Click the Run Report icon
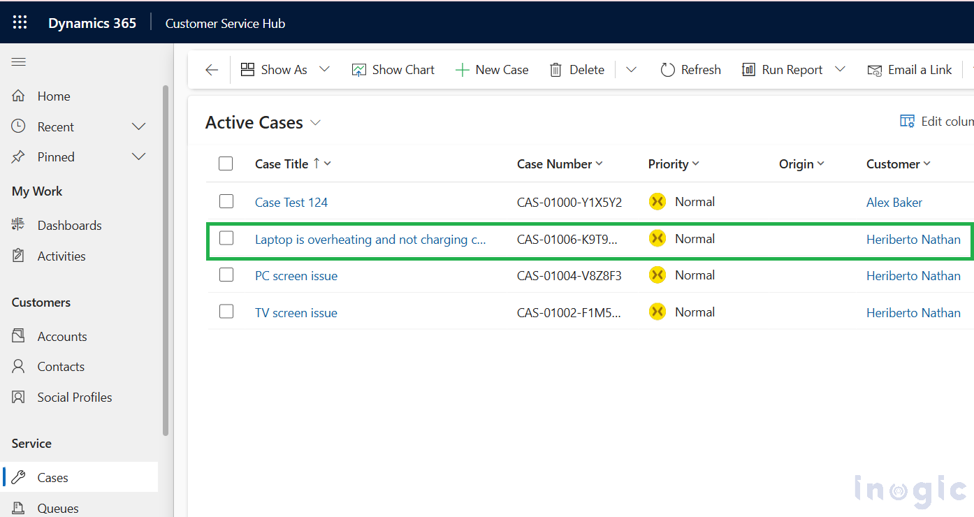The height and width of the screenshot is (517, 974). [x=748, y=69]
